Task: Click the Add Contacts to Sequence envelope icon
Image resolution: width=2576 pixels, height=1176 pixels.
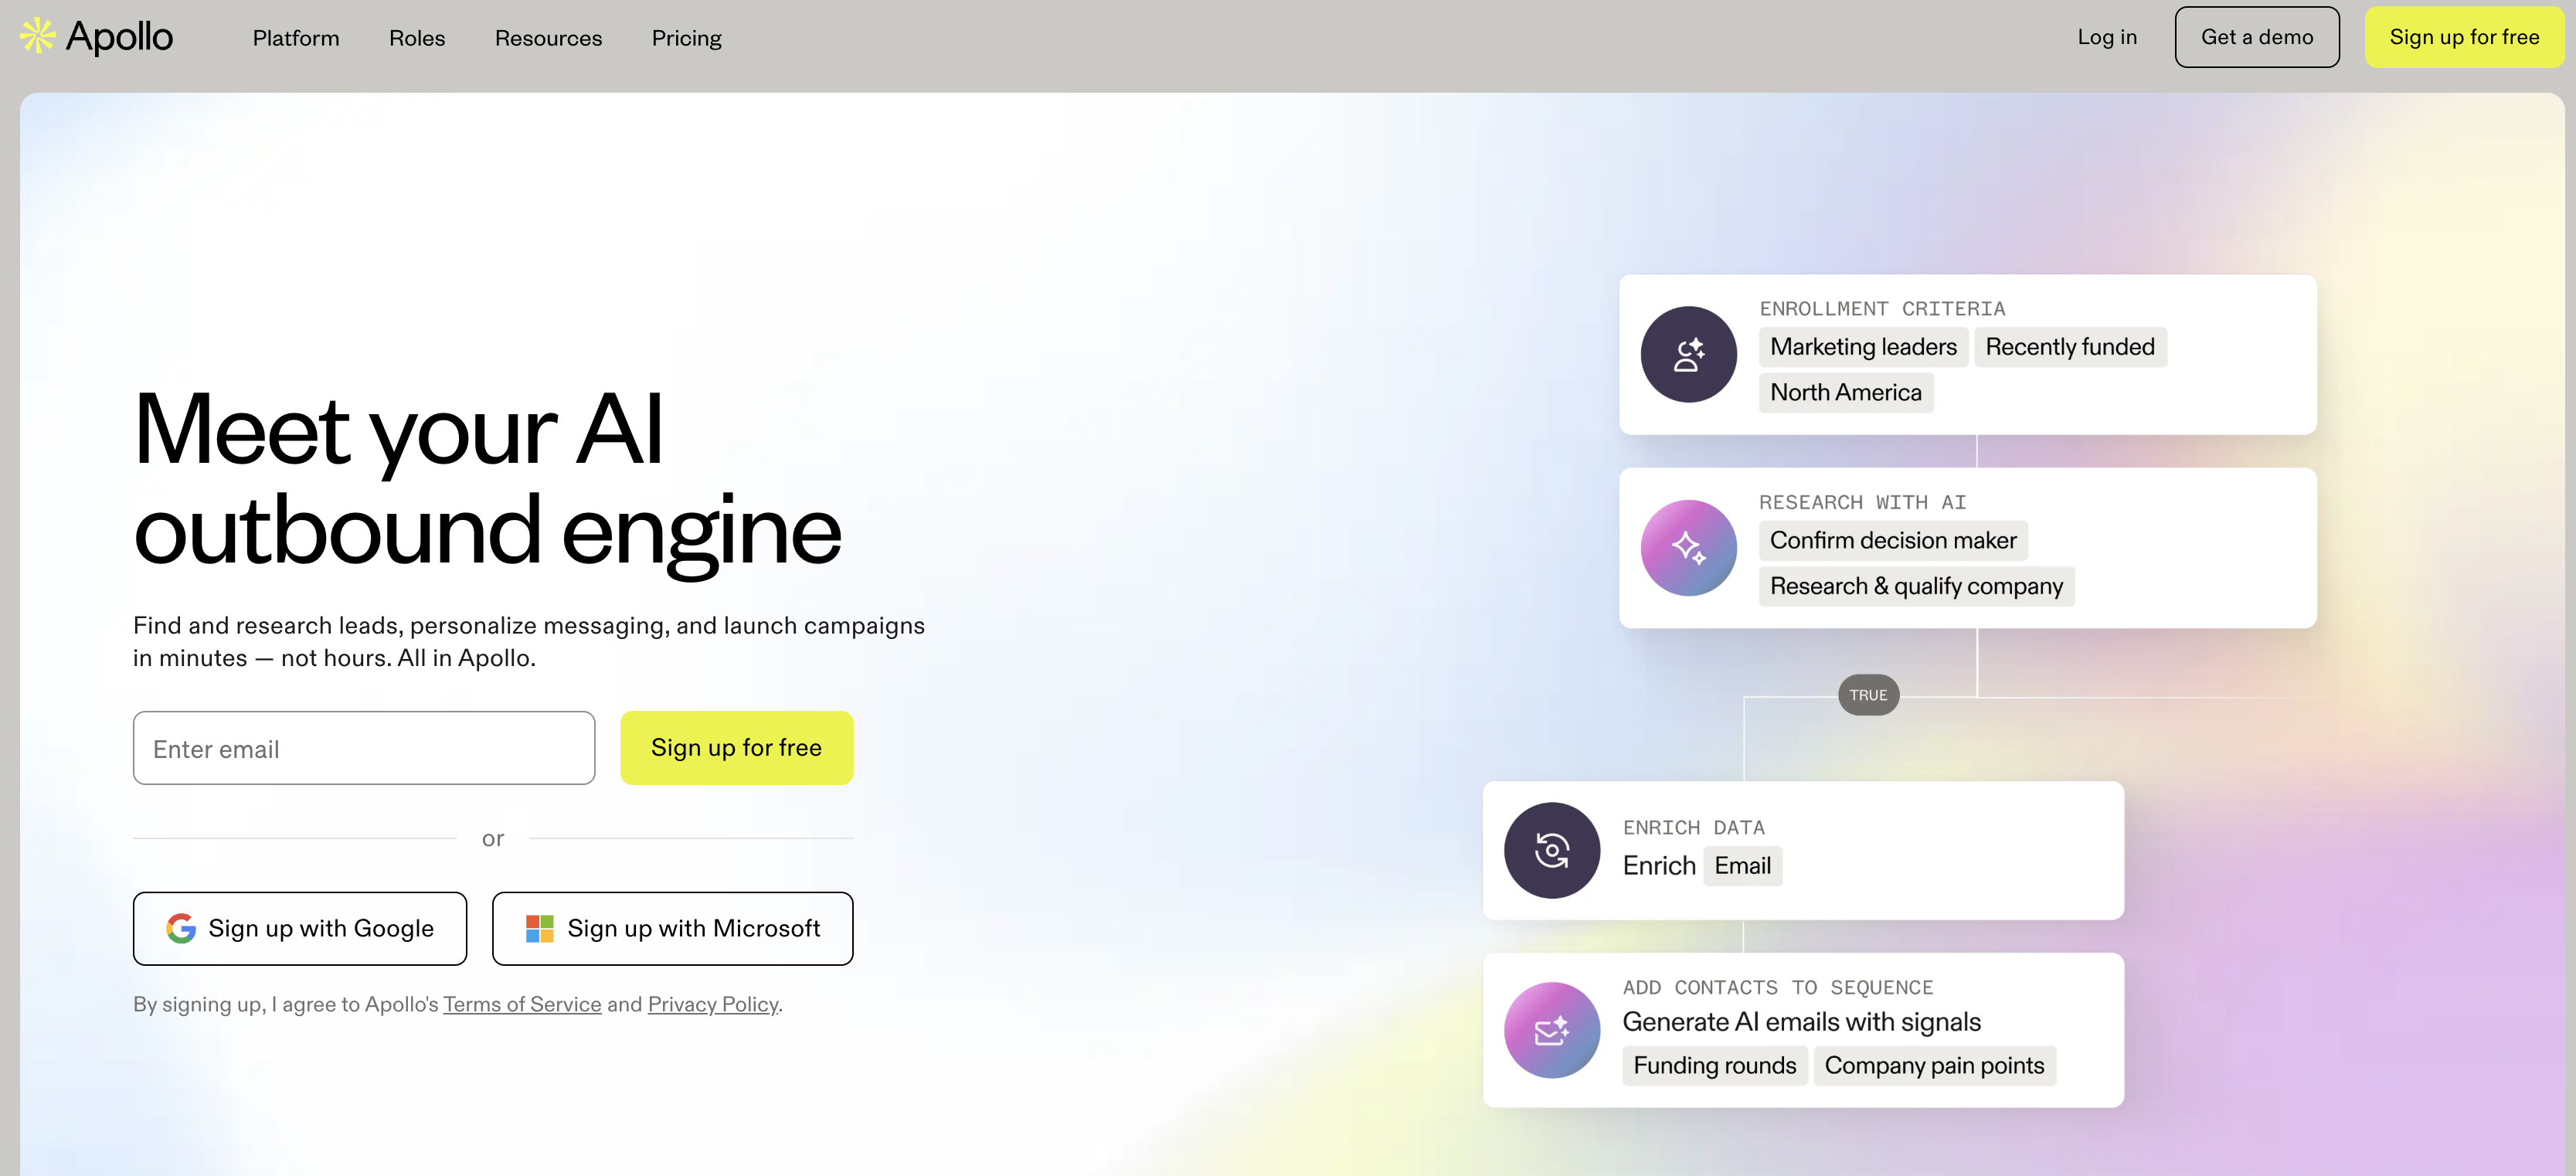Action: pyautogui.click(x=1551, y=1030)
